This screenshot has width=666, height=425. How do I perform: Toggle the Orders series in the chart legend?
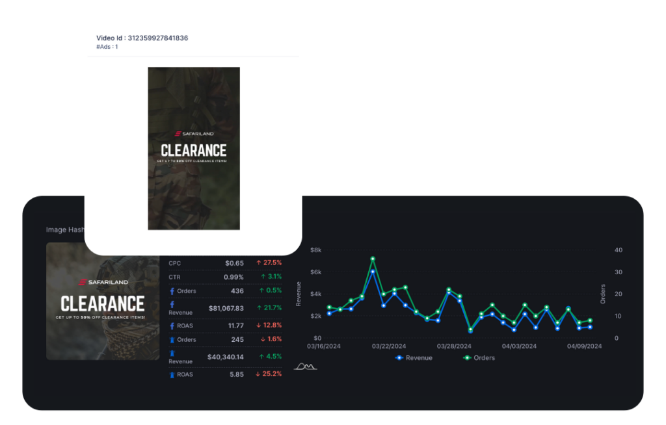click(479, 358)
